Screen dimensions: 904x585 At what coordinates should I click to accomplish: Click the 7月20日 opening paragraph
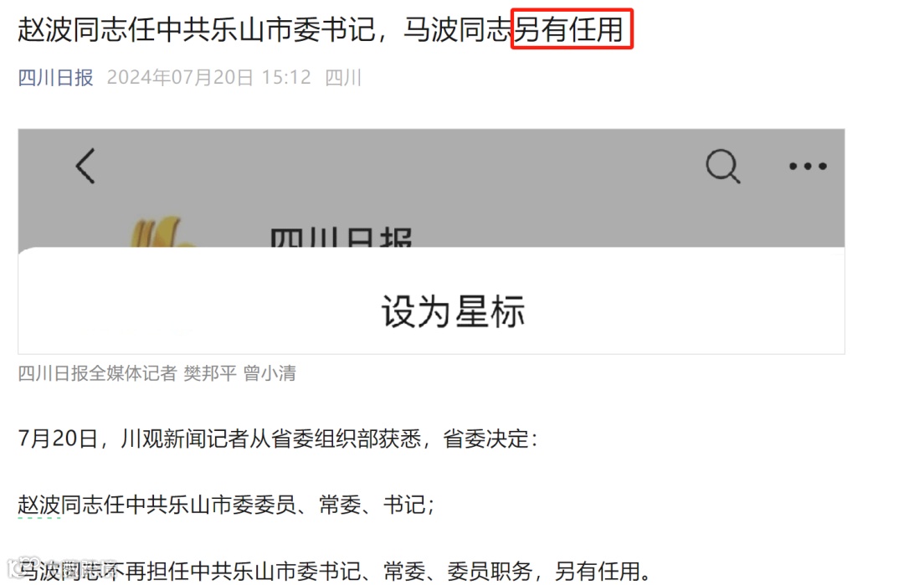pyautogui.click(x=278, y=439)
